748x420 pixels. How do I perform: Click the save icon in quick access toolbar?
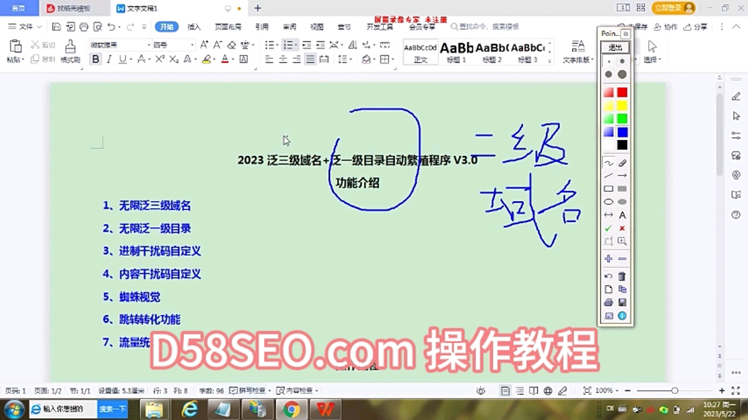(x=56, y=27)
